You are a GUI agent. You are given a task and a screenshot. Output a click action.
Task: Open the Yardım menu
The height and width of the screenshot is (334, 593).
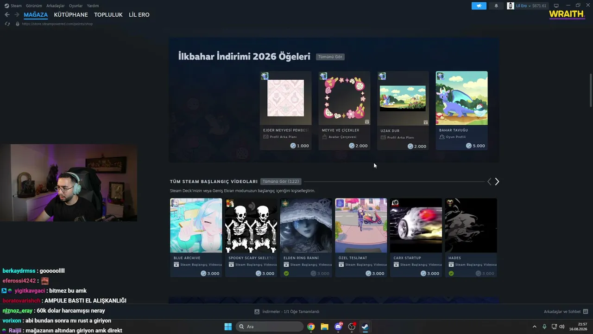click(93, 6)
